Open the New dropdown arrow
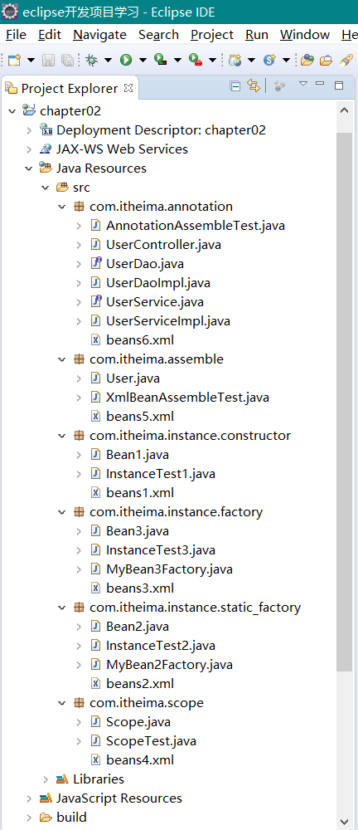Image resolution: width=358 pixels, height=830 pixels. click(30, 61)
